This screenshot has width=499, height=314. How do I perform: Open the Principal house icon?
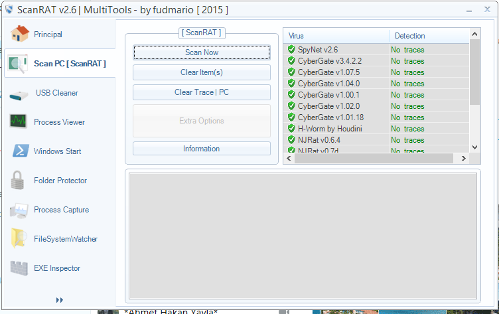point(20,33)
